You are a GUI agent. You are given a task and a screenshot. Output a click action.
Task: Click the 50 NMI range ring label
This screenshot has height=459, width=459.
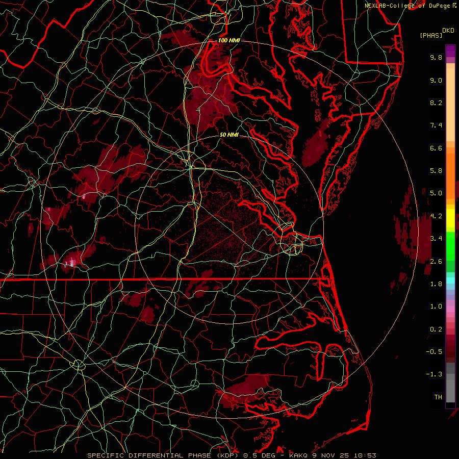point(229,135)
